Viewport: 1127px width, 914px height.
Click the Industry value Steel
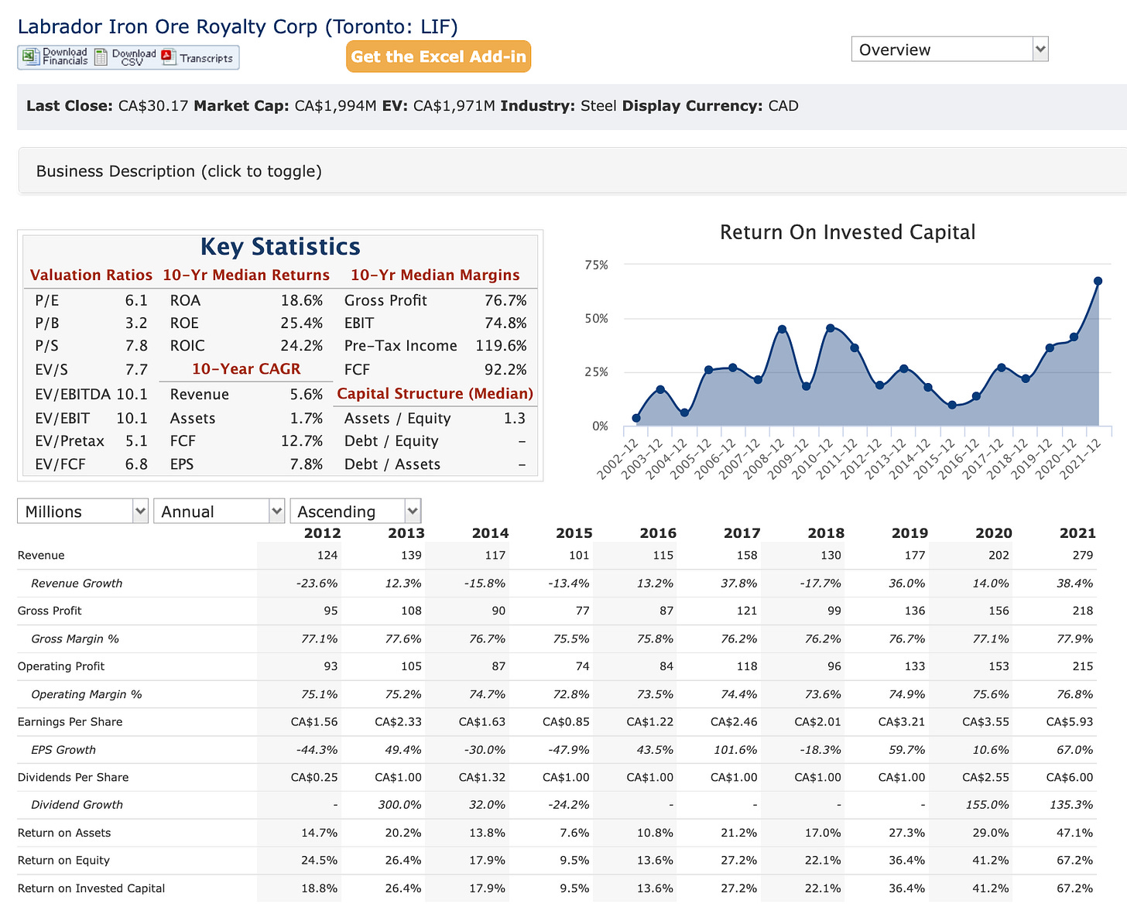pos(598,106)
